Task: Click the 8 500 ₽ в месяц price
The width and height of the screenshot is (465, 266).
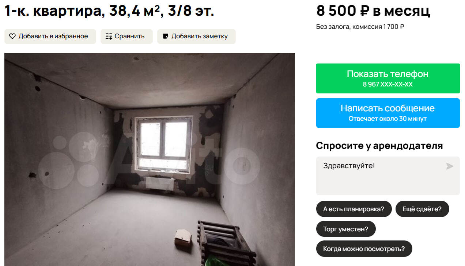Action: coord(373,11)
